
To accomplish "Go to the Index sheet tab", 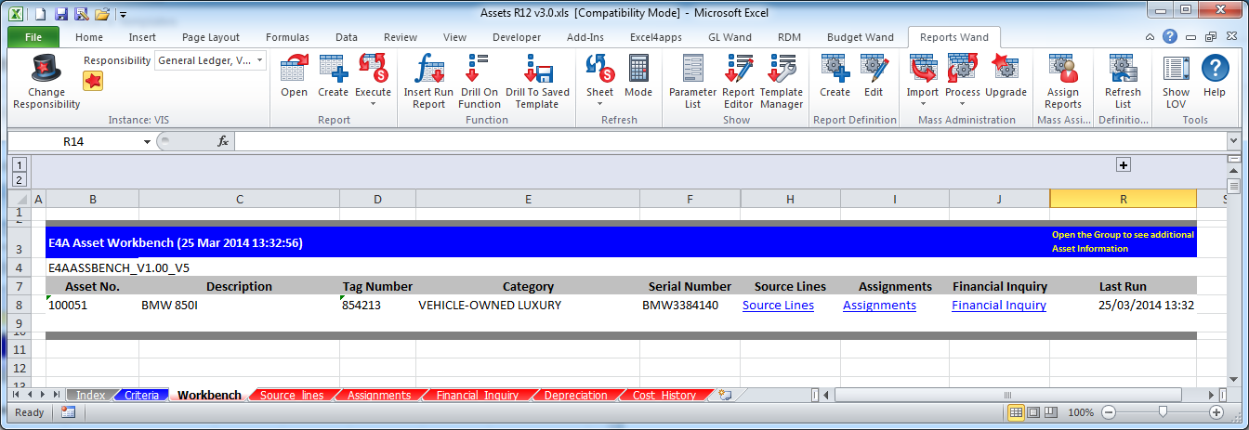I will (x=91, y=395).
